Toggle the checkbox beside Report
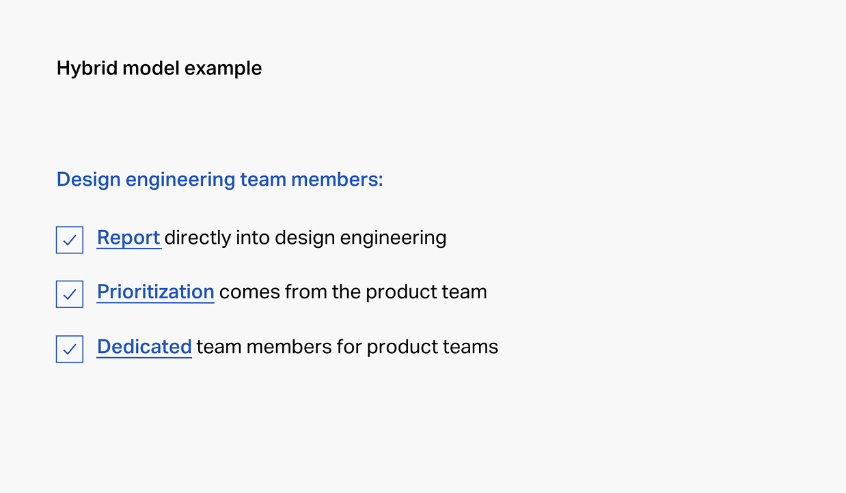Screen dimensions: 846x493 (70, 240)
